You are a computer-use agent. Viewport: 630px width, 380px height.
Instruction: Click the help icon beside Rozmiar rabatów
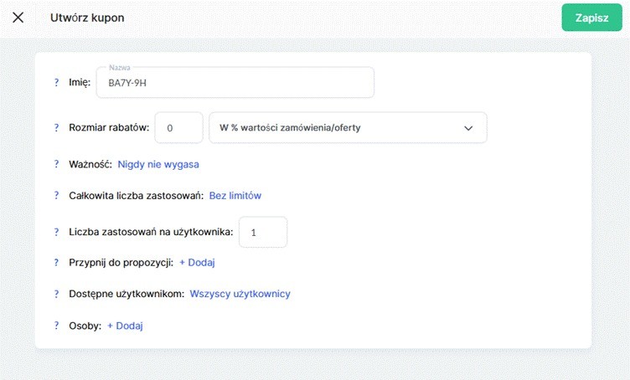pyautogui.click(x=56, y=128)
